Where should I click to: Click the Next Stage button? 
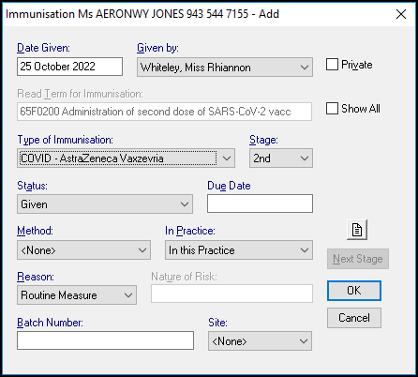358,259
